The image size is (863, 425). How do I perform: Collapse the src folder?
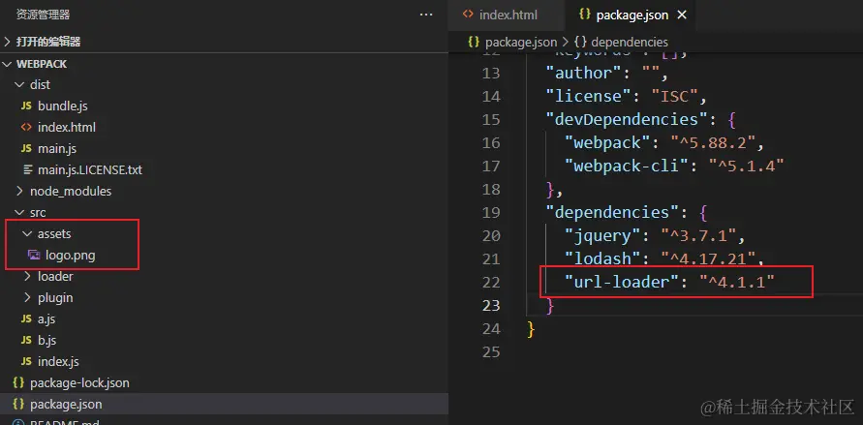[19, 212]
